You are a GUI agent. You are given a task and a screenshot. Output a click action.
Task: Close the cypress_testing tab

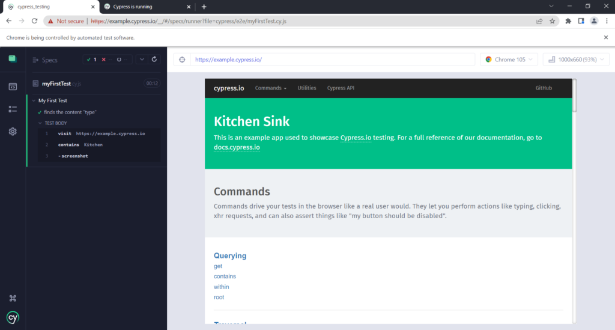tap(93, 7)
